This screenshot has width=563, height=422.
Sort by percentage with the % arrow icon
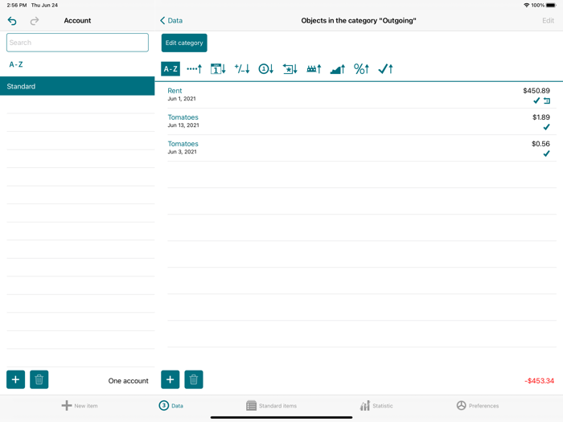tap(361, 68)
